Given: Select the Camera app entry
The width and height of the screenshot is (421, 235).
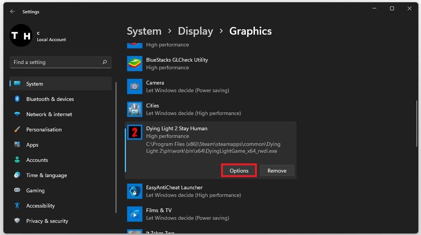Looking at the screenshot, I should click(x=211, y=86).
